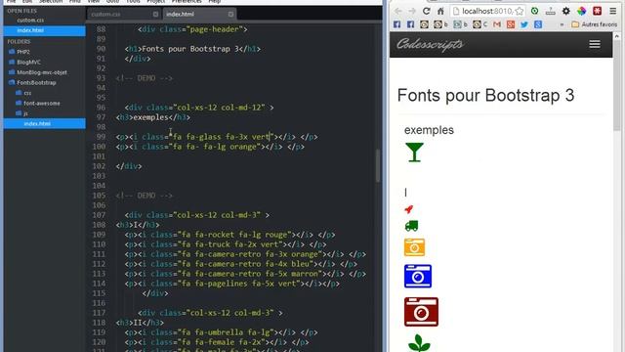Viewport: 625px width, 352px height.
Task: Expand the BlogMVC folder
Action: [x=28, y=63]
